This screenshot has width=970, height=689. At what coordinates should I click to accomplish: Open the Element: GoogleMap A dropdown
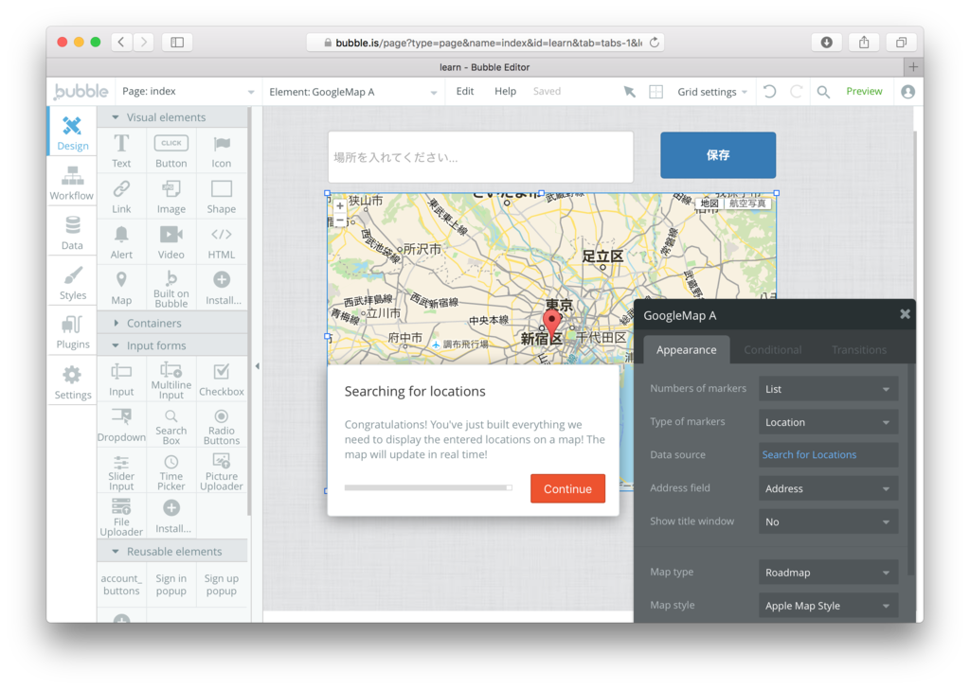coord(353,92)
